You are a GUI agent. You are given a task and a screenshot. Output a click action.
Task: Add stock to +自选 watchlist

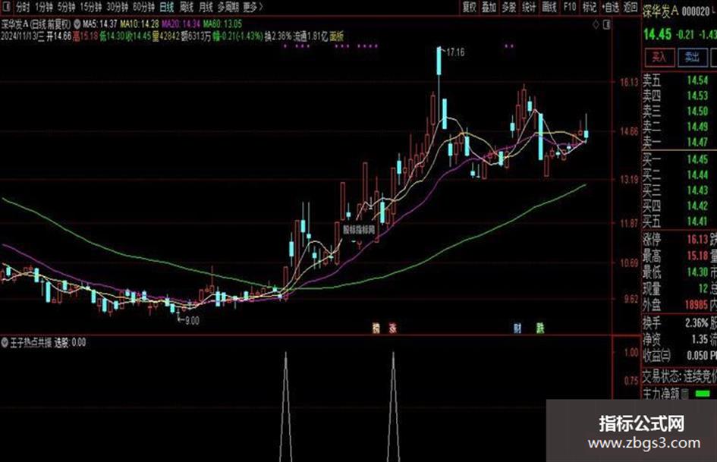[611, 8]
